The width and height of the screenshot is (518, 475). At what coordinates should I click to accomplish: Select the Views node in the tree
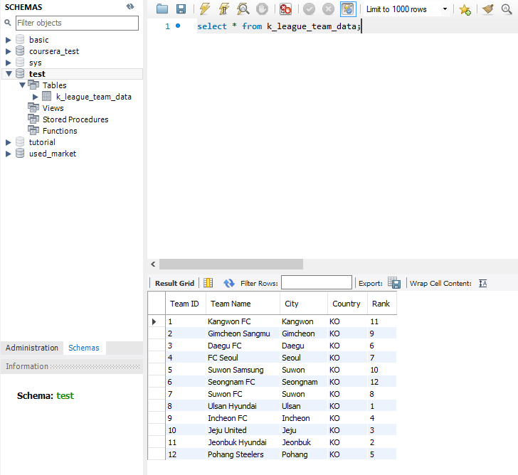(x=53, y=108)
